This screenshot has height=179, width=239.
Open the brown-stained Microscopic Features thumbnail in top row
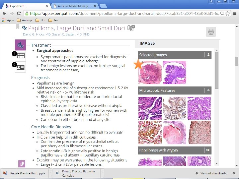tap(175, 108)
